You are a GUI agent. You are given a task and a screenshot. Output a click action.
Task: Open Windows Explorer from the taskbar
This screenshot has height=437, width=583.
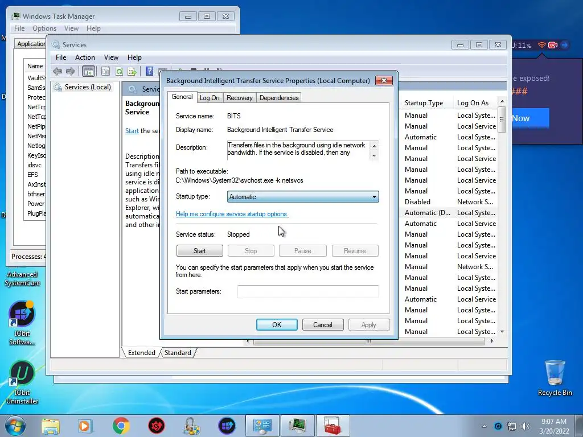[51, 426]
